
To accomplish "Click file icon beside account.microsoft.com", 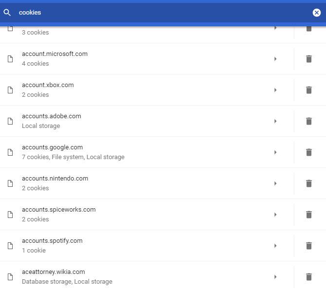I will 10,59.
